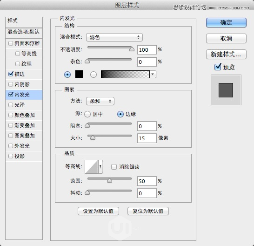The width and height of the screenshot is (254, 246).
Task: Open the 方法 dropdown showing 柔和
Action: pyautogui.click(x=100, y=101)
